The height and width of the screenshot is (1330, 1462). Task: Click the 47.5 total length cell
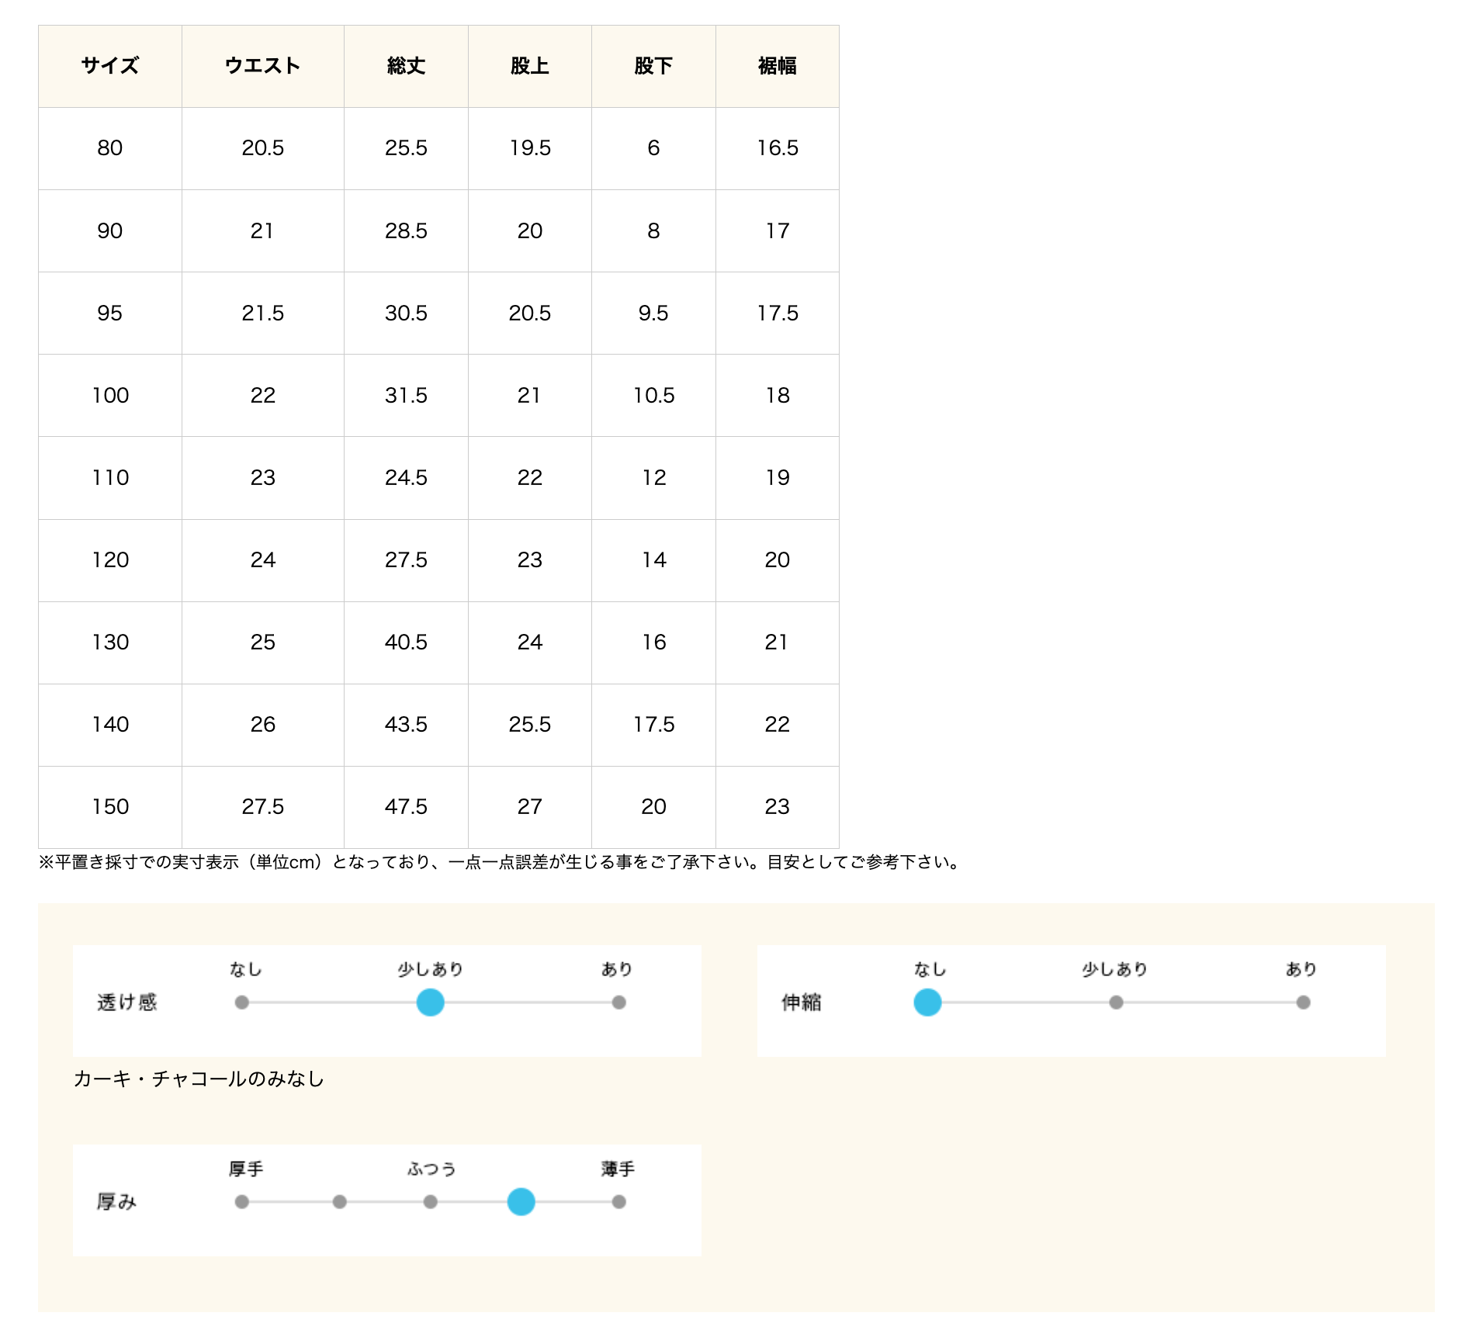point(406,807)
